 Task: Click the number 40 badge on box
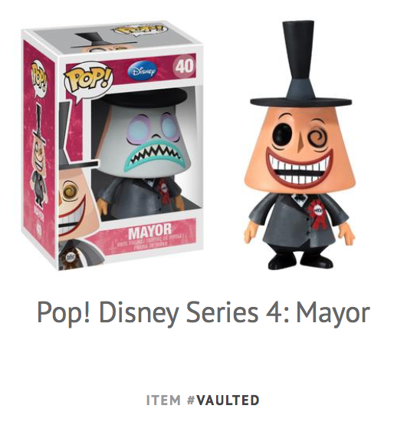184,66
